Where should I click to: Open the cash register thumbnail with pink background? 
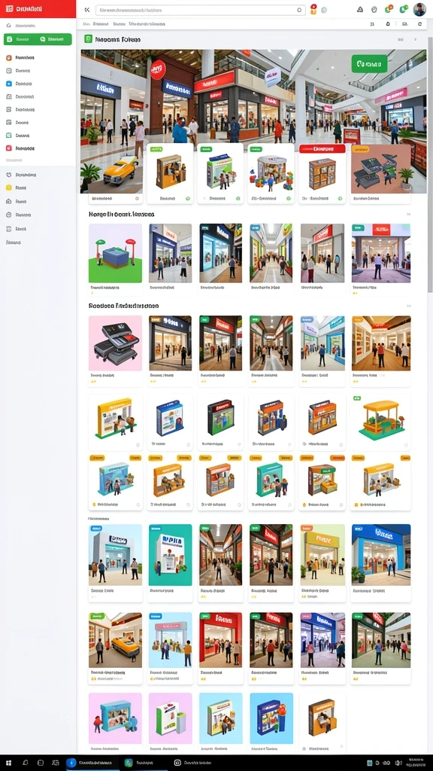coord(115,343)
